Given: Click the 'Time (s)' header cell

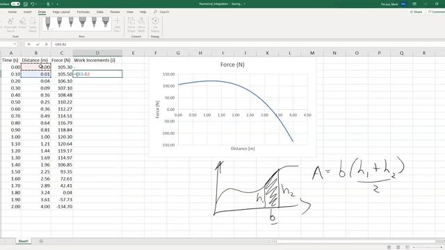Looking at the screenshot, I should [x=11, y=60].
